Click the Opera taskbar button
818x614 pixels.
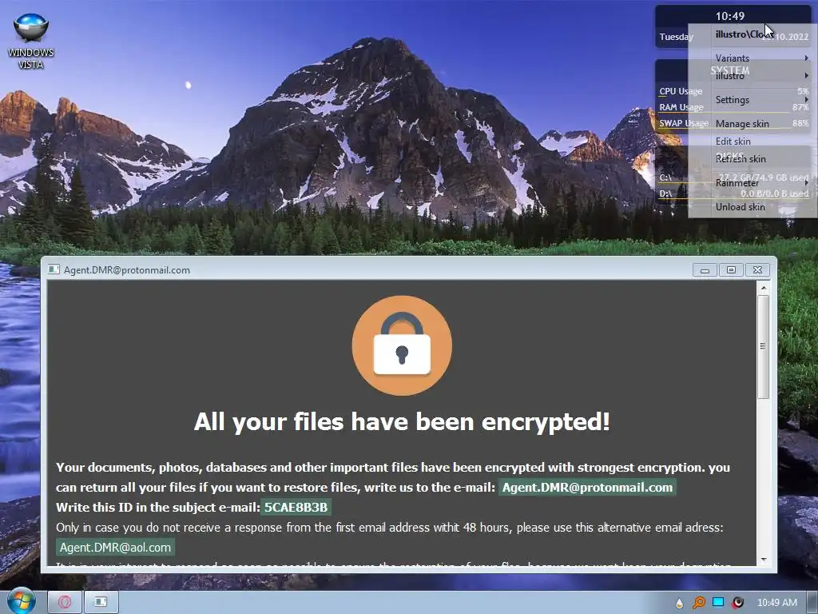(x=65, y=602)
